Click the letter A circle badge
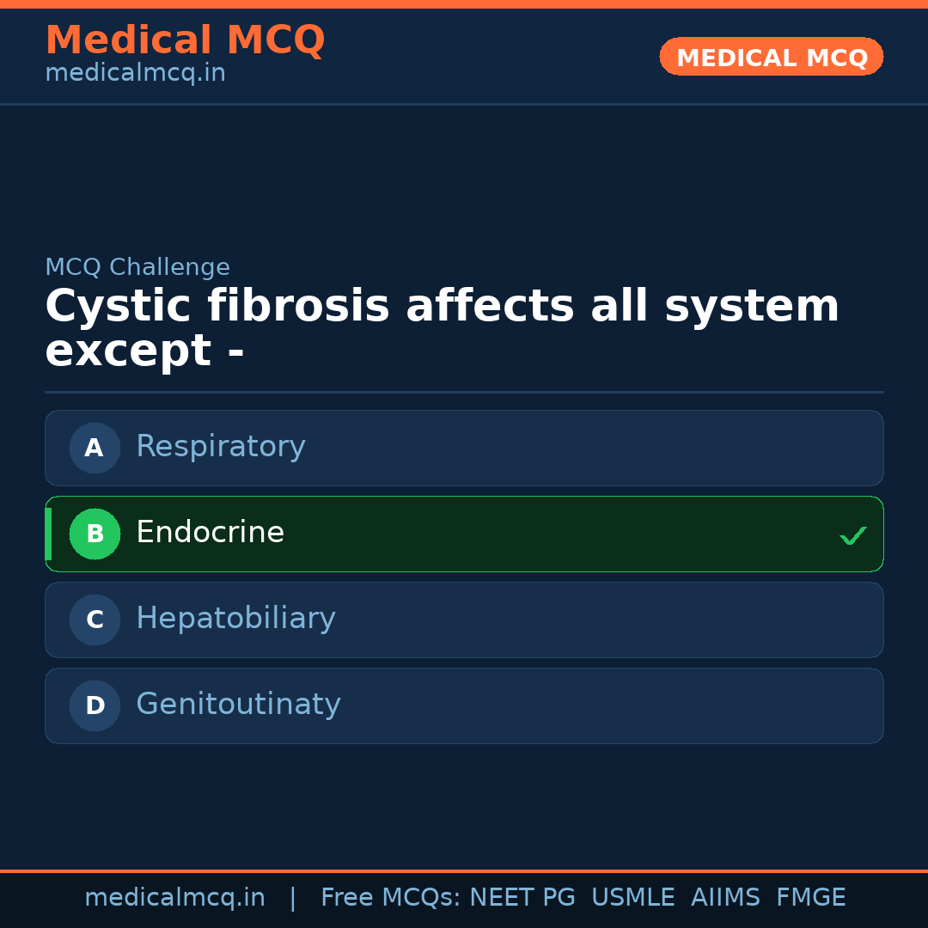This screenshot has width=928, height=928. [95, 448]
